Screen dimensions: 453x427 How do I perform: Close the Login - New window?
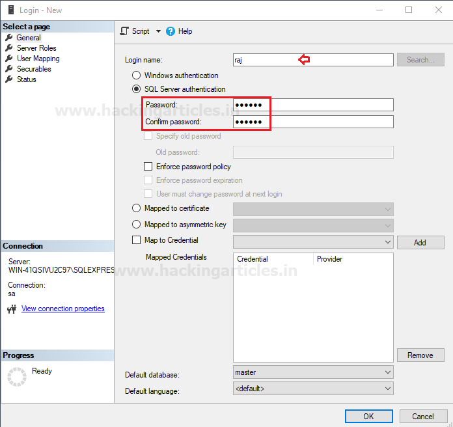click(x=439, y=10)
